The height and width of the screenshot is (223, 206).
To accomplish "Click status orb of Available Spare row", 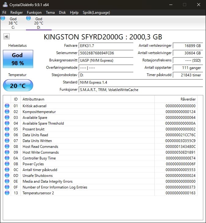I will (x=7, y=118).
